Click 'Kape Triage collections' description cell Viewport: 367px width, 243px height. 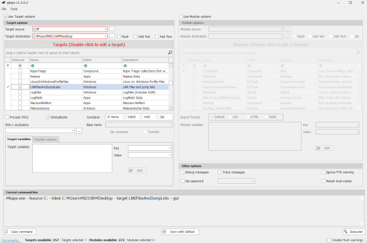(x=145, y=71)
